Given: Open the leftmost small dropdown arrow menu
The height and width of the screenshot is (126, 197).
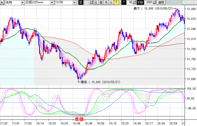Looking at the screenshot, I should click(2, 2).
